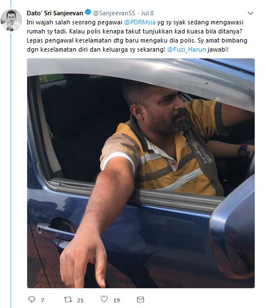Click the like count 19
The width and height of the screenshot is (266, 308).
coord(117,300)
